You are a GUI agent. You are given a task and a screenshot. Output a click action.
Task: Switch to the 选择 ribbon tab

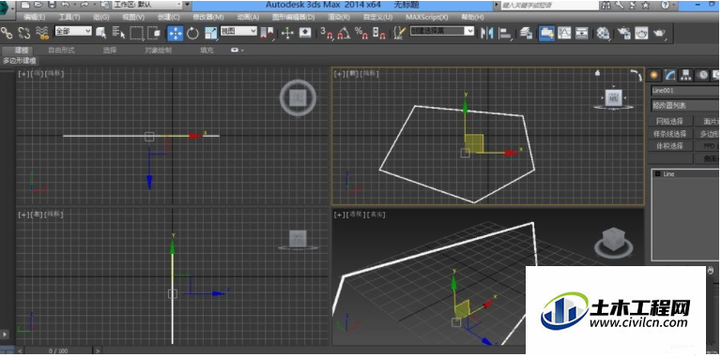[x=110, y=50]
